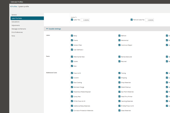
Task: Open the Parts sidebar item
Action: point(13,36)
